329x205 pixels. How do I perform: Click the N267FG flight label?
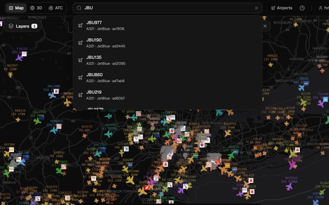(52, 187)
